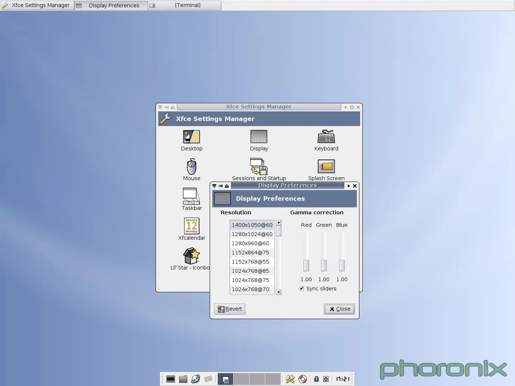This screenshot has width=515, height=386.
Task: Toggle the Sync sliders checkbox
Action: [302, 289]
